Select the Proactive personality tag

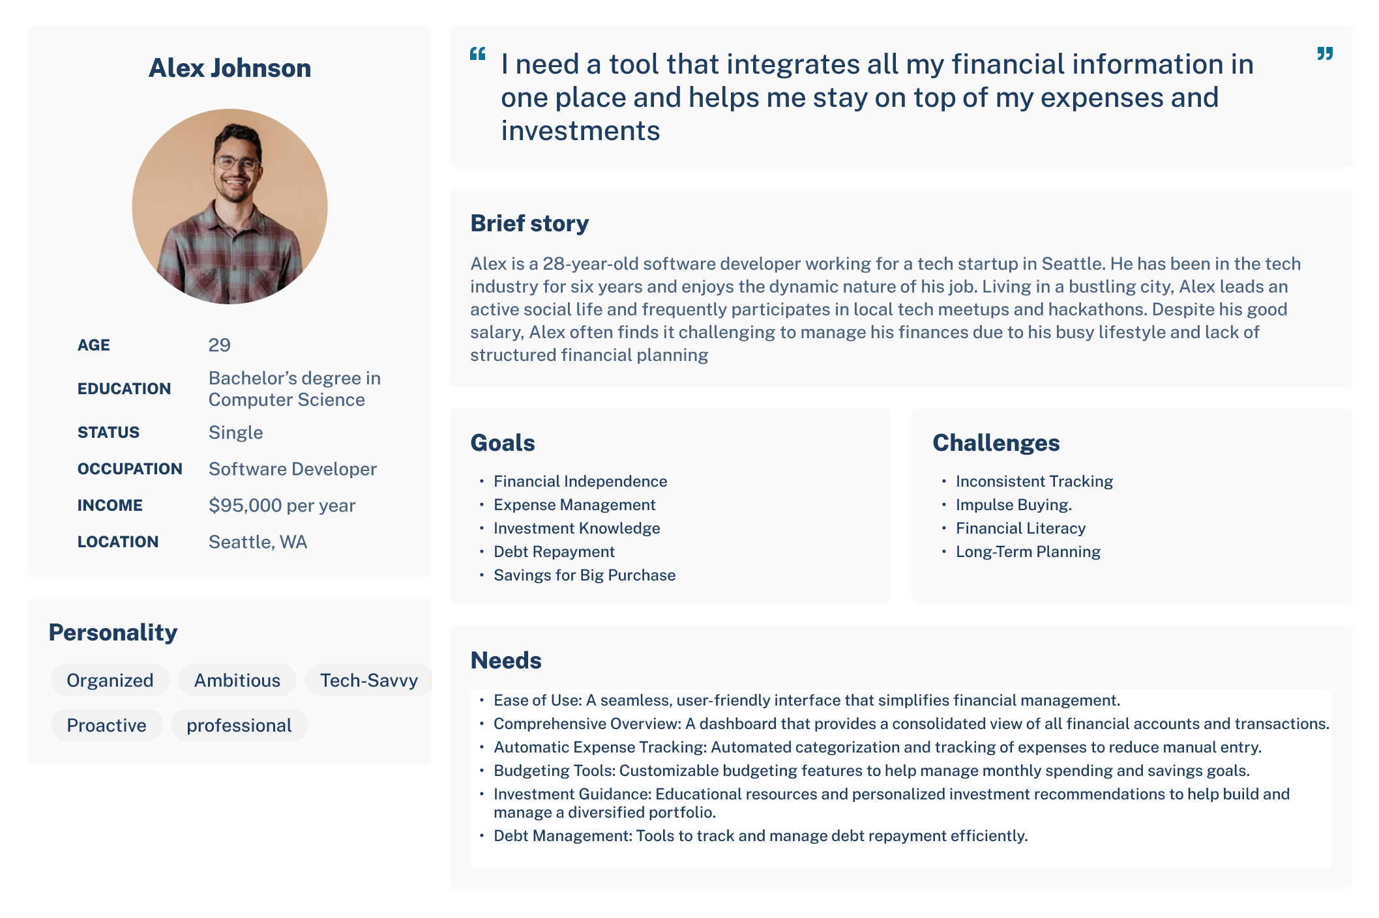click(x=107, y=725)
